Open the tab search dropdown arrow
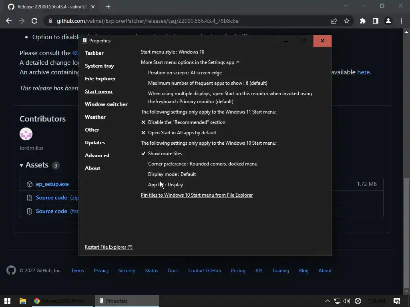 point(346,6)
